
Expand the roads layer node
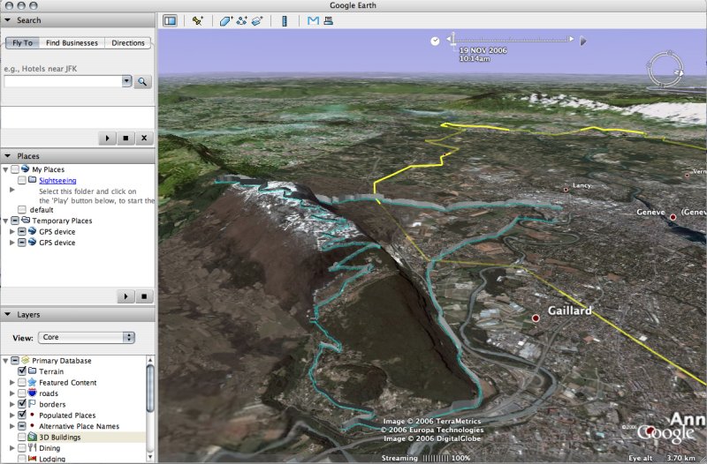pyautogui.click(x=12, y=393)
